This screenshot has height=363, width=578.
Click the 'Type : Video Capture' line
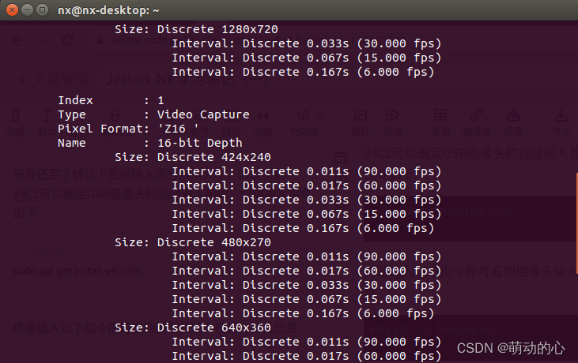pos(153,114)
